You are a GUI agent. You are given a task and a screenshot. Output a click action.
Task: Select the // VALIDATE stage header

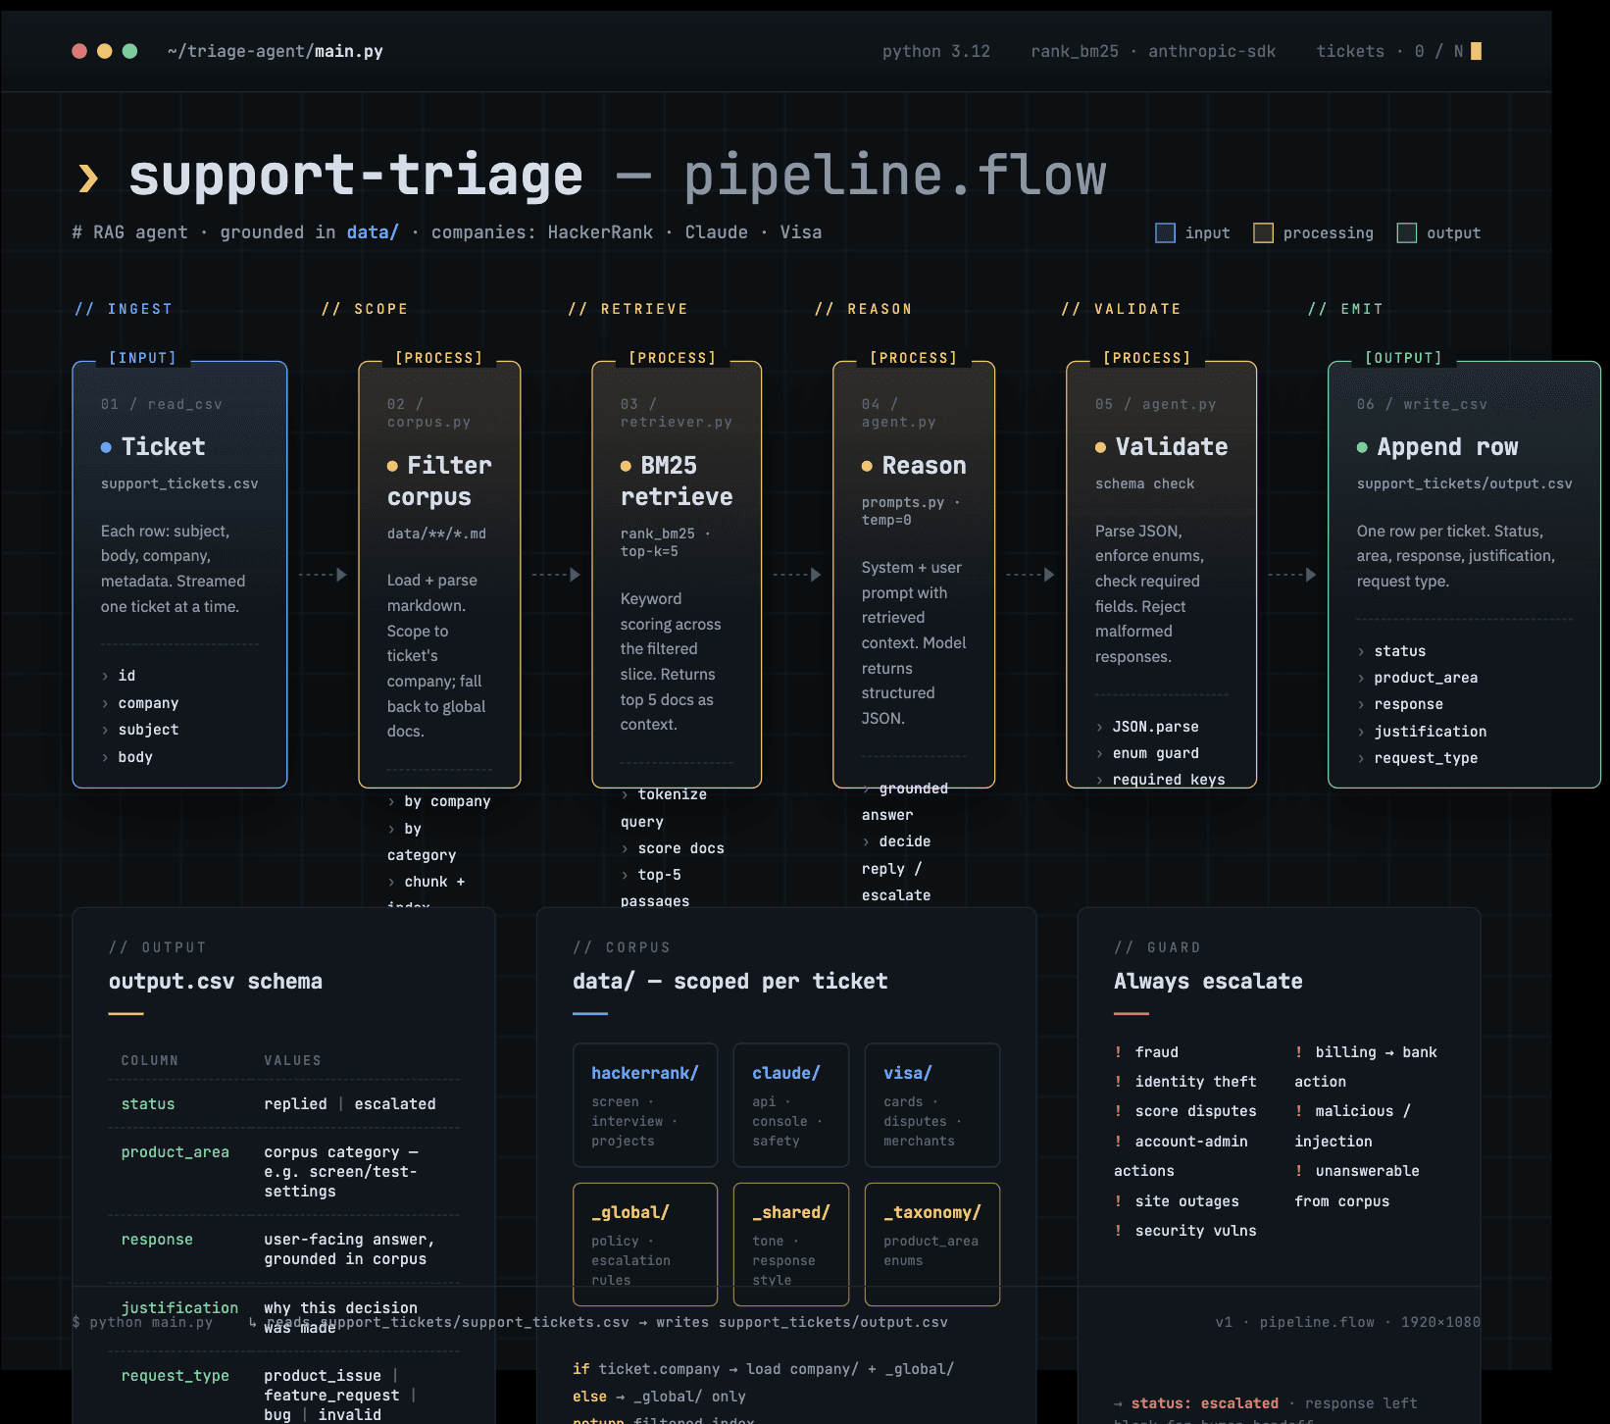click(1122, 309)
